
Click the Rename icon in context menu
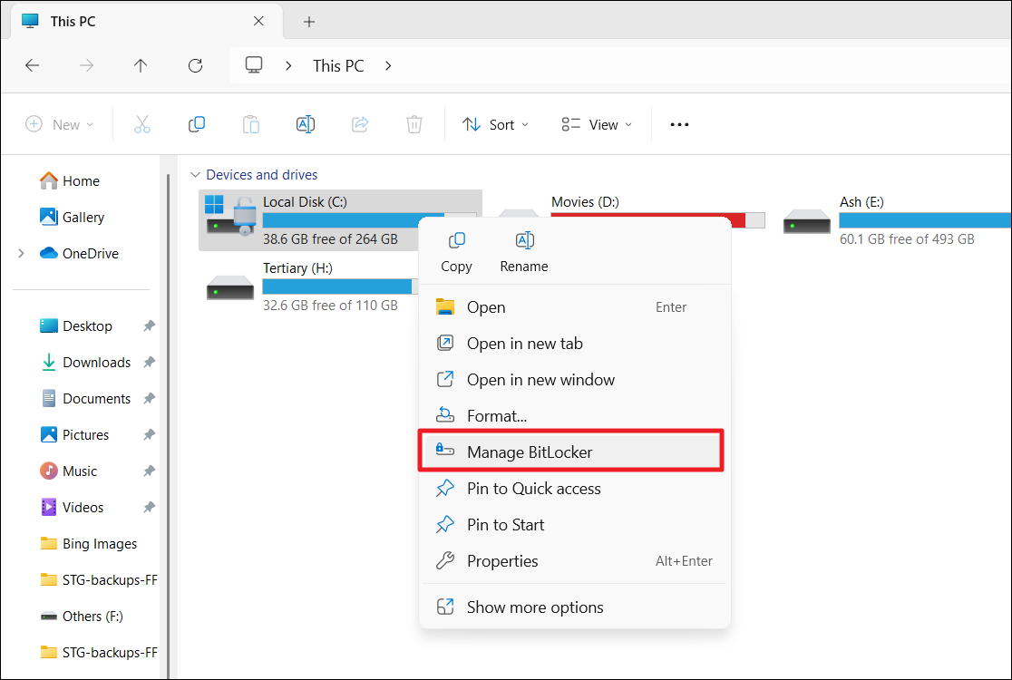524,241
